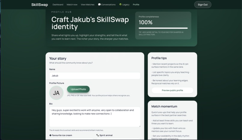Click the Bio textarea resize handle

click(140, 126)
